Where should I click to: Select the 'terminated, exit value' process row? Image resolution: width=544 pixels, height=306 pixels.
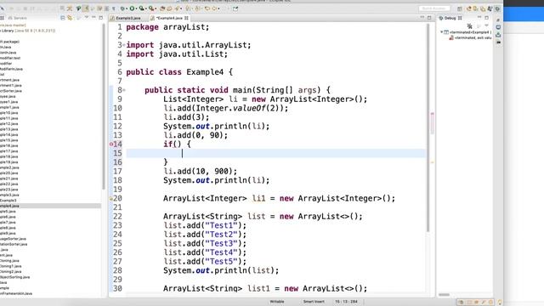470,37
